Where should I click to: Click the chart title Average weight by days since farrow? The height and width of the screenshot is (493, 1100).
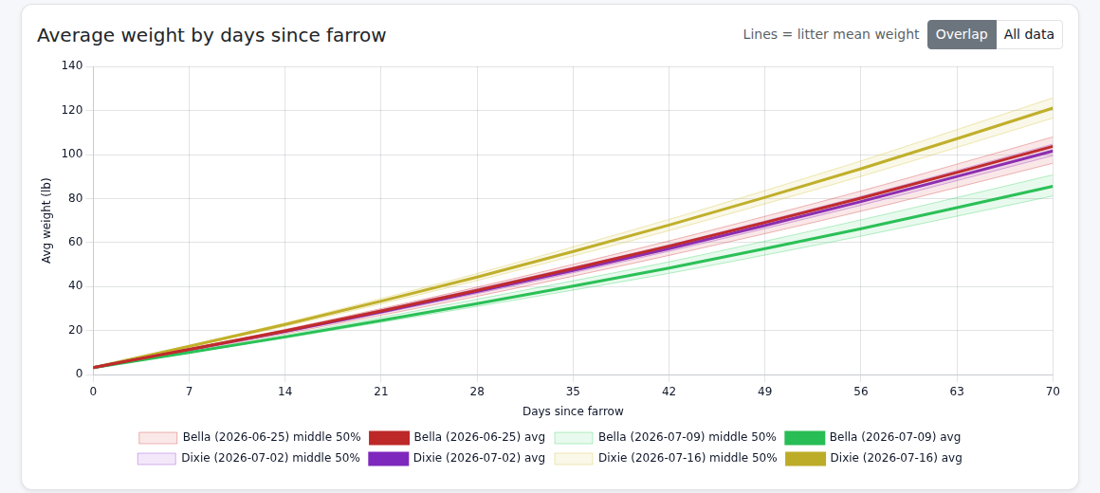click(x=211, y=35)
